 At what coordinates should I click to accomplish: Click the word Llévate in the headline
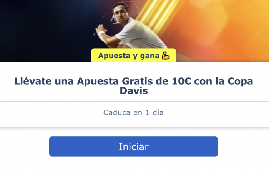(33, 81)
